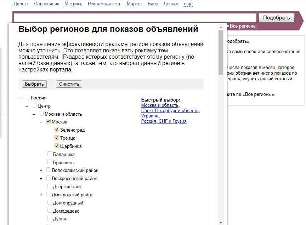Viewport: 306px width, 225px height.
Task: Enable the Долгопрудный checkbox
Action: (x=50, y=203)
